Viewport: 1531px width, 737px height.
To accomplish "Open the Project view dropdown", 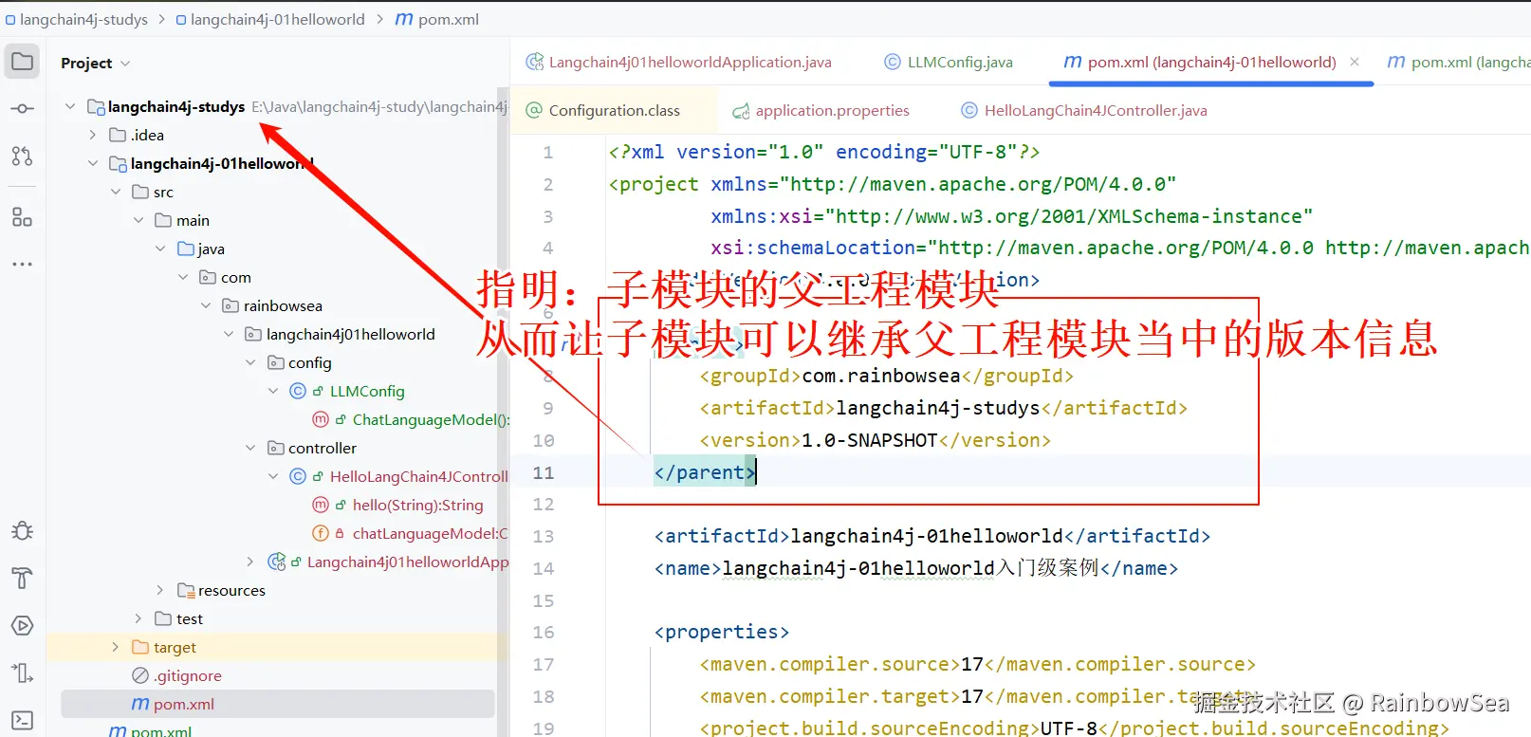I will click(x=96, y=63).
